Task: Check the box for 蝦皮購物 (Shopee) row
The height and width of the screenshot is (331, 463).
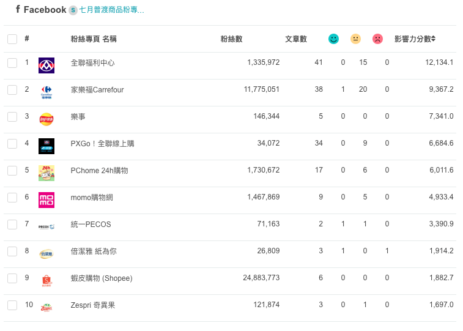Action: [x=12, y=278]
